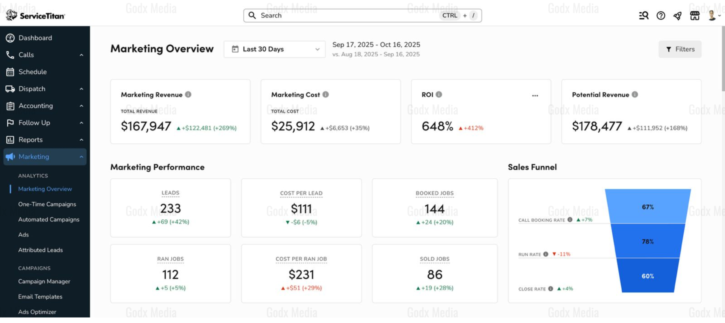Click the Potential Revenue info icon
Screen dimensions: 725x323
coord(635,95)
